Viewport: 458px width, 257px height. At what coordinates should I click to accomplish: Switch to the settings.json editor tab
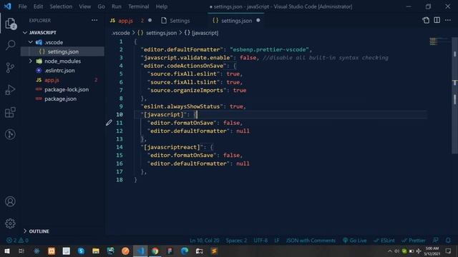point(236,21)
